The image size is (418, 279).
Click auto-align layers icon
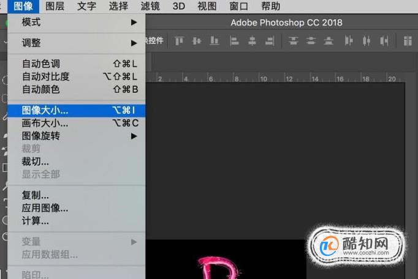point(408,41)
